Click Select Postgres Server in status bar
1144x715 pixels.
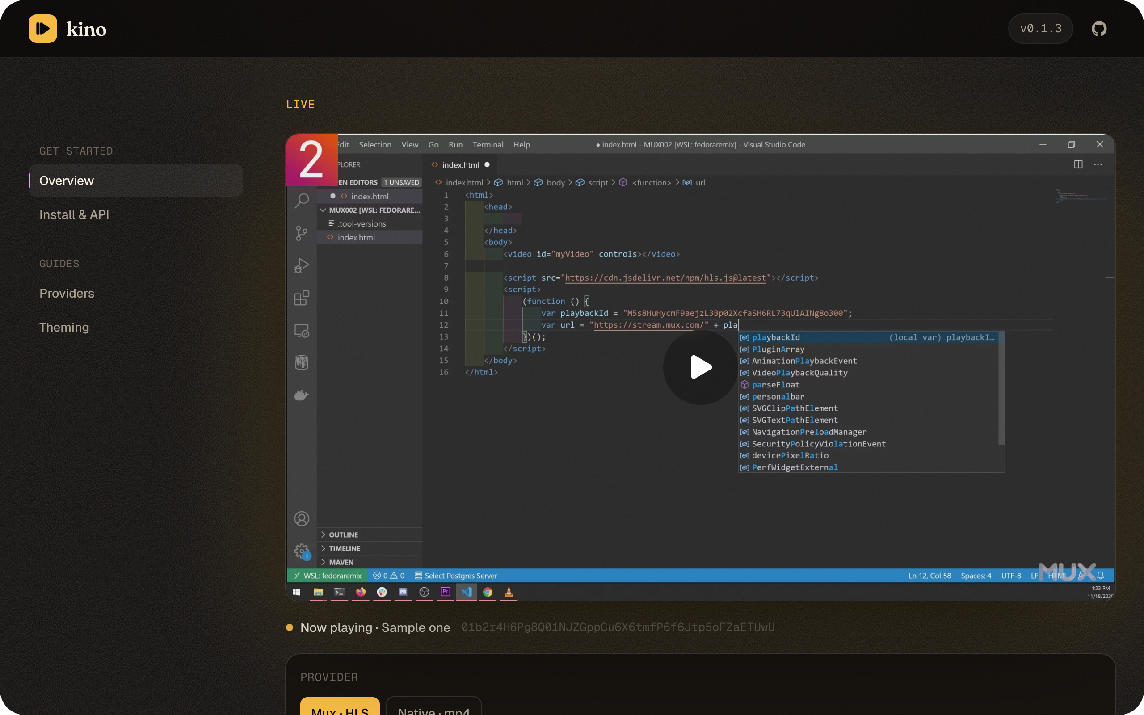(456, 576)
